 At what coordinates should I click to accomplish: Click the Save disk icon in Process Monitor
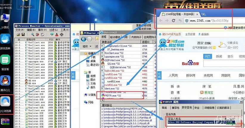[23, 35]
